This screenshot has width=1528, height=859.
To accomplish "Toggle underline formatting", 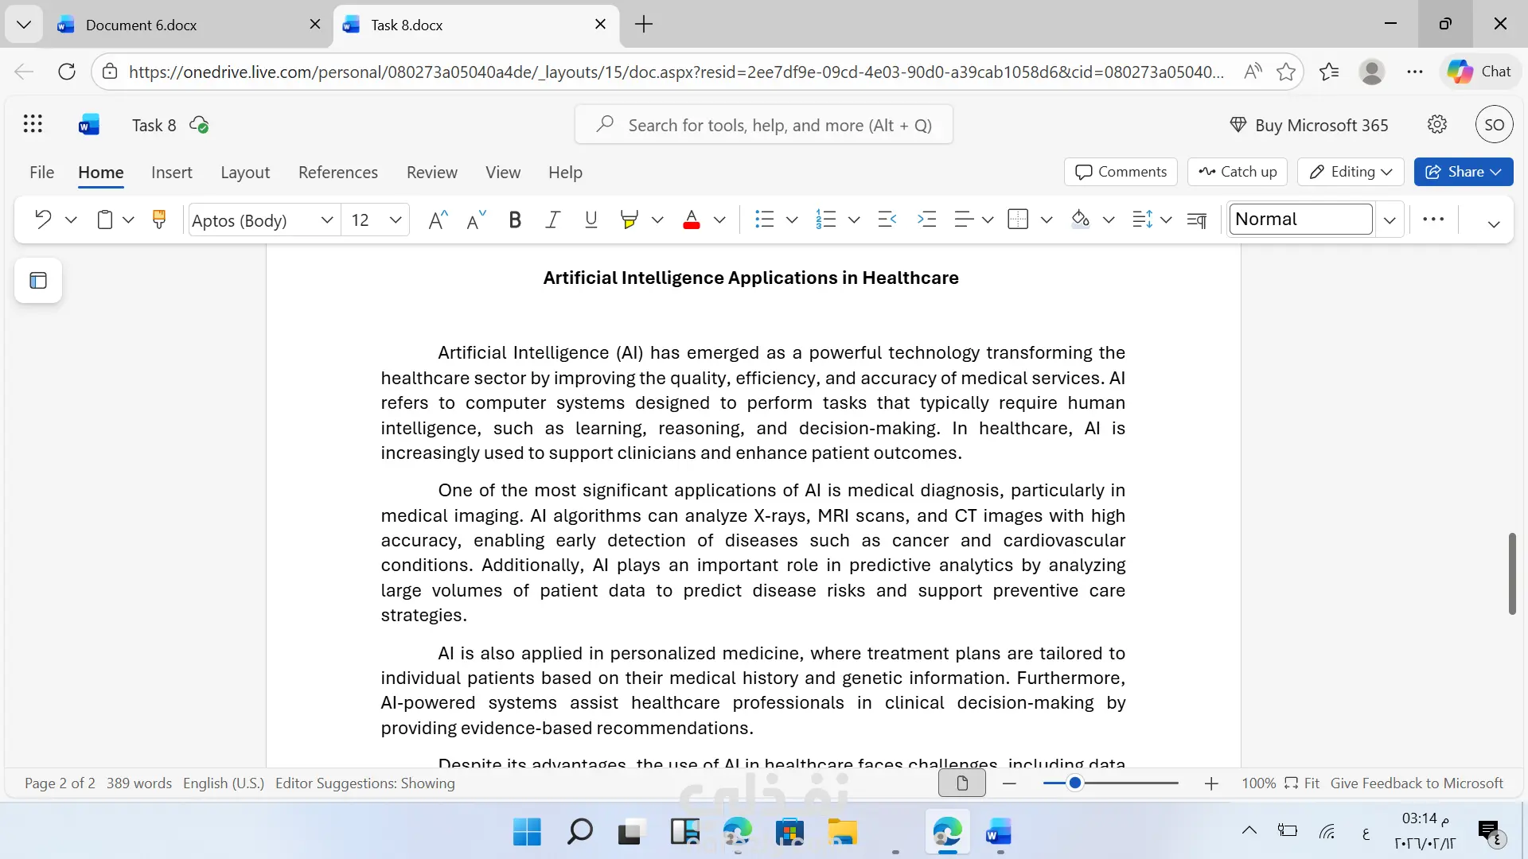I will 591,220.
